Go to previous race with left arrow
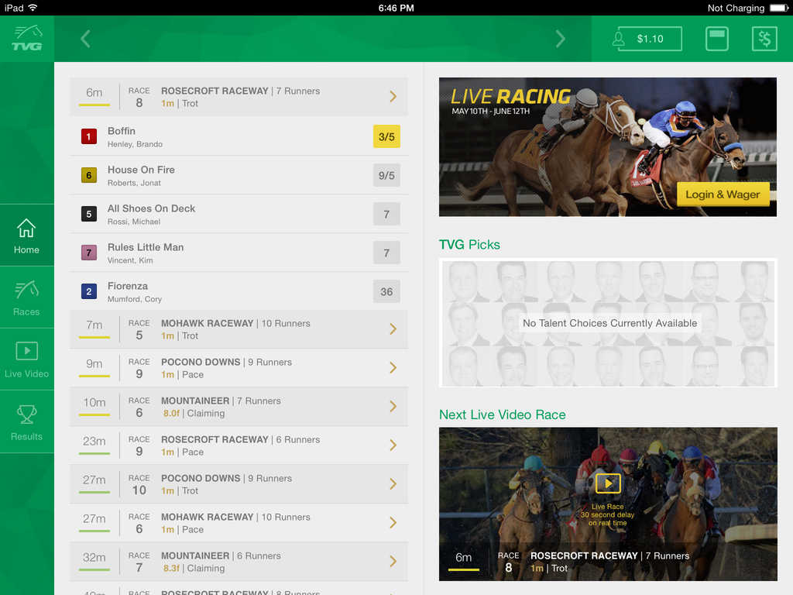Image resolution: width=793 pixels, height=595 pixels. tap(86, 39)
